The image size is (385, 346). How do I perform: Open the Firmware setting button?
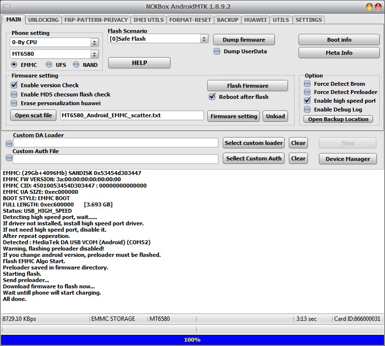click(234, 116)
